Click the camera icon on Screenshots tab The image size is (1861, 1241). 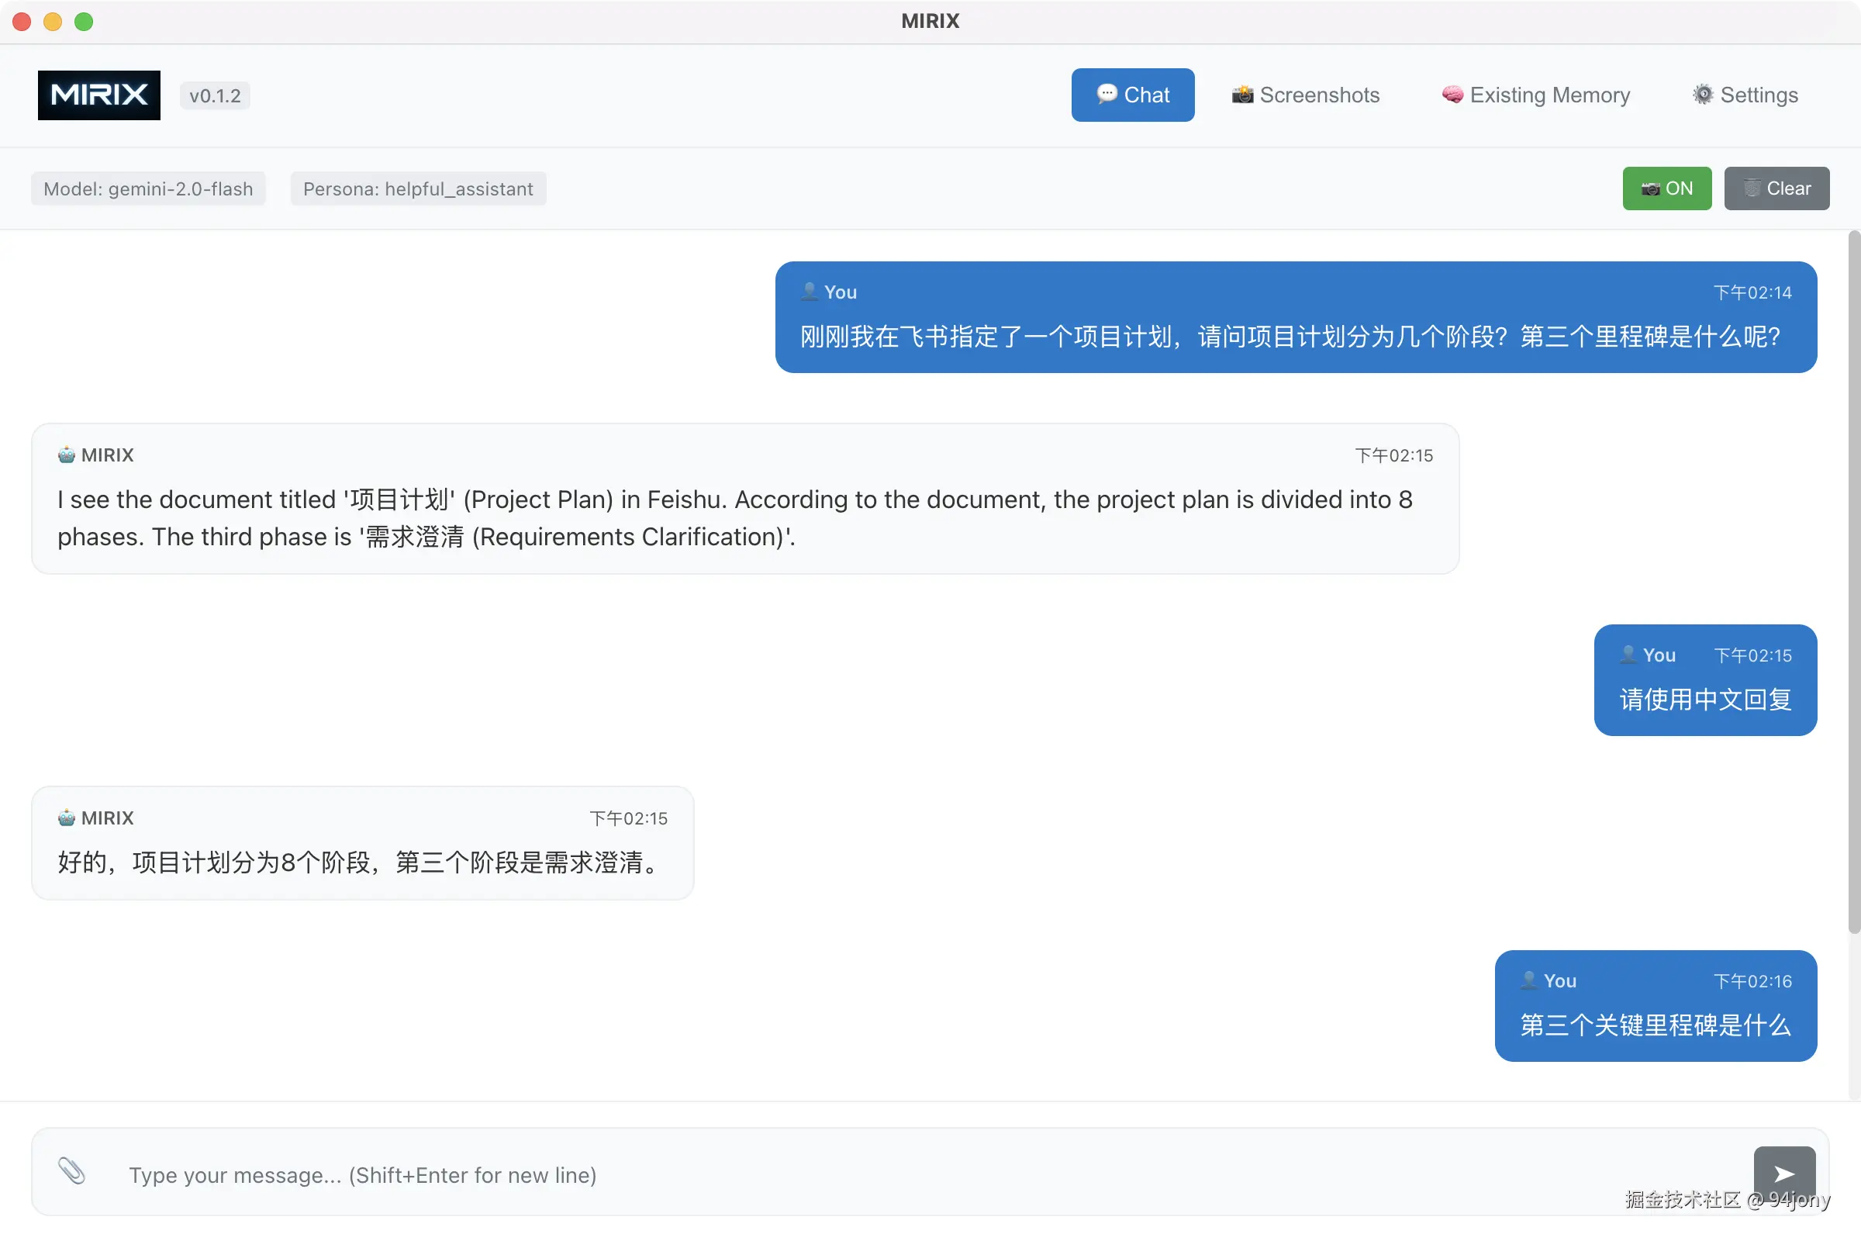pos(1242,95)
